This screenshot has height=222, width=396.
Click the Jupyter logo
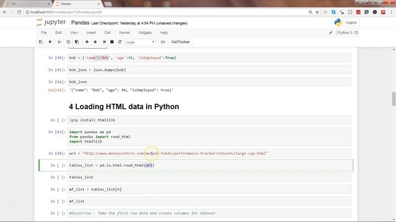[x=51, y=22]
